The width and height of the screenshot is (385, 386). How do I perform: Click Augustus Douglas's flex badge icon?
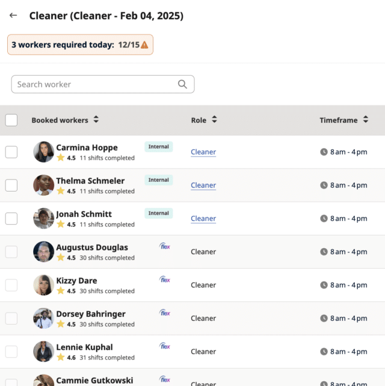[x=165, y=246]
